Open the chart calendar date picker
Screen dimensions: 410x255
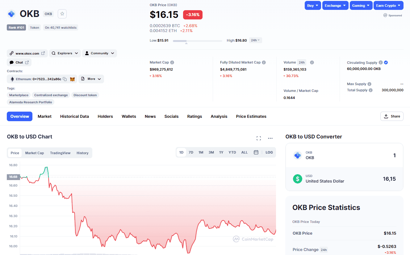pos(256,152)
